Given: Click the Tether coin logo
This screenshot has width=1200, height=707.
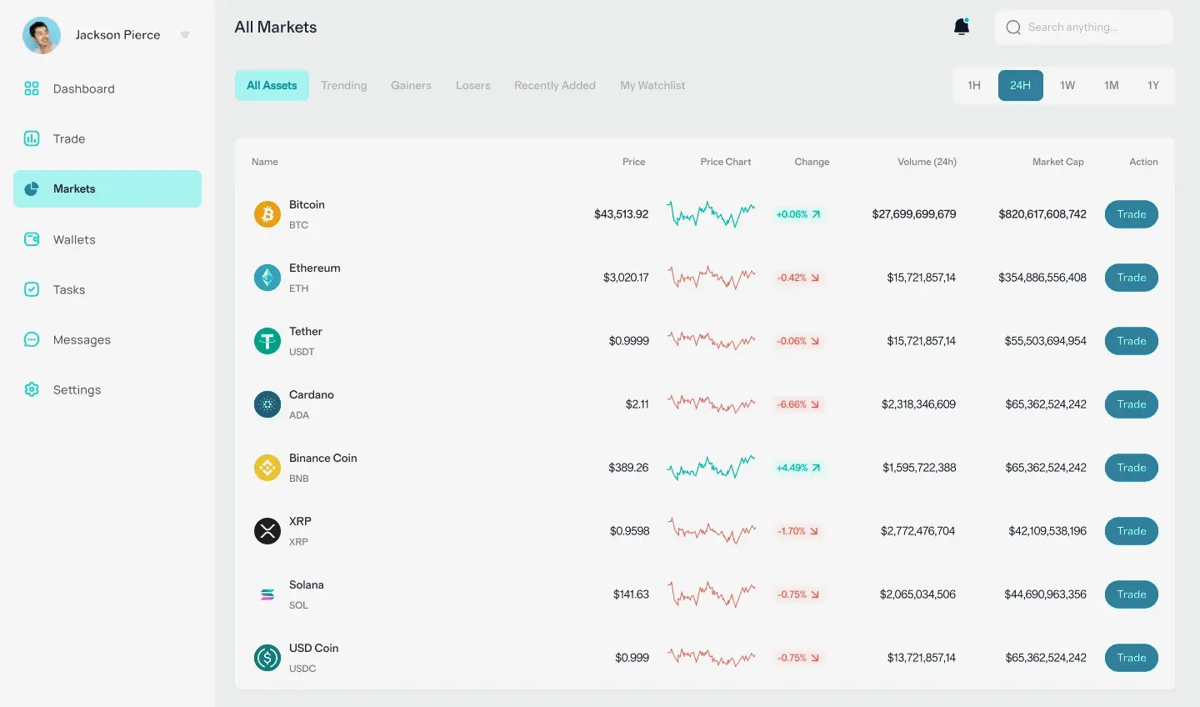Looking at the screenshot, I should pyautogui.click(x=267, y=341).
